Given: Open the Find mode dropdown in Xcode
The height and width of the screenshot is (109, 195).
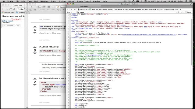Looking at the screenshot, I should click(69, 12).
